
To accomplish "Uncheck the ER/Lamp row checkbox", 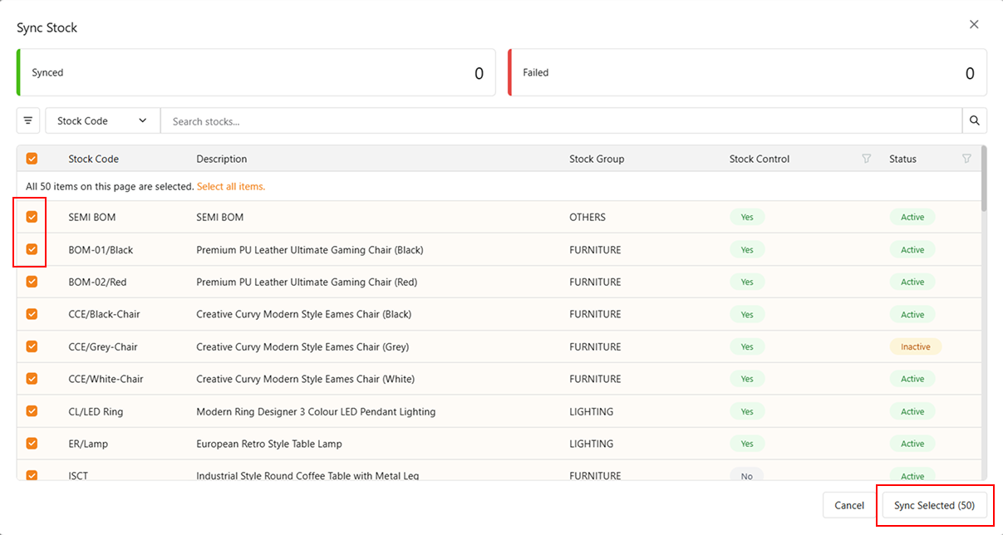I will click(32, 444).
